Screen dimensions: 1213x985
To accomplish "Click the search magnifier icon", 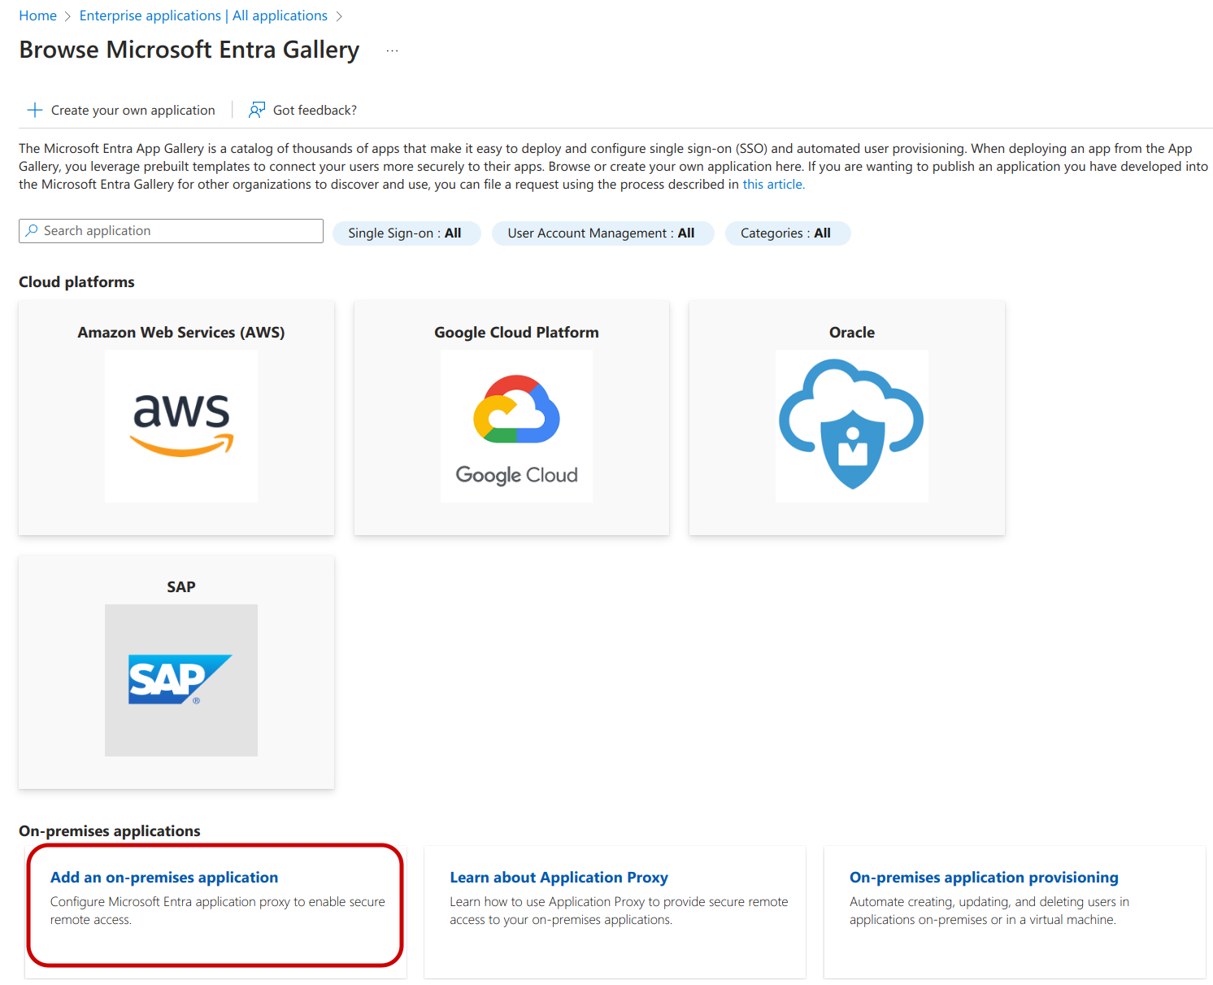I will [x=32, y=231].
